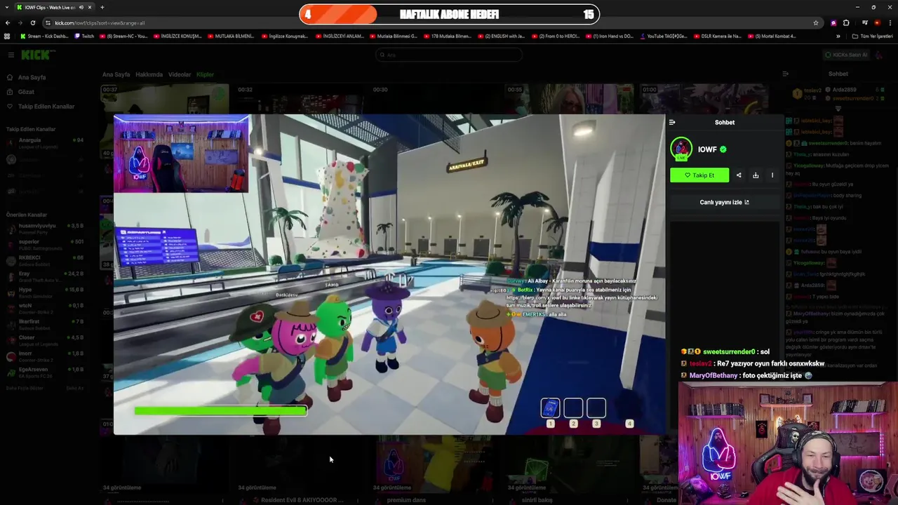Open a new browser tab
Viewport: 898px width, 505px height.
pyautogui.click(x=102, y=7)
